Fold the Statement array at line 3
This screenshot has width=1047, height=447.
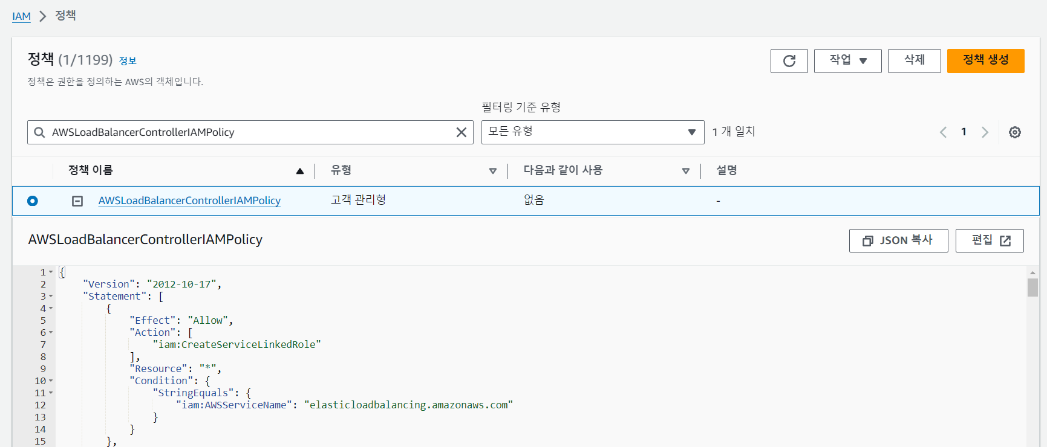point(51,296)
